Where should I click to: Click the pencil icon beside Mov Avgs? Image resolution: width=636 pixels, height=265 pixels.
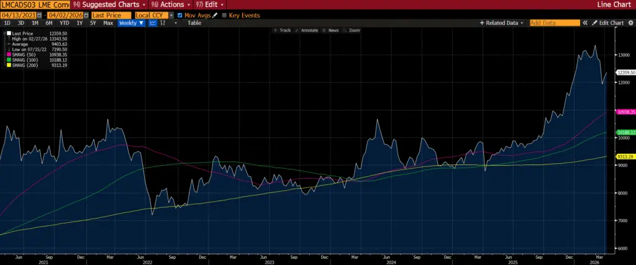coord(215,15)
